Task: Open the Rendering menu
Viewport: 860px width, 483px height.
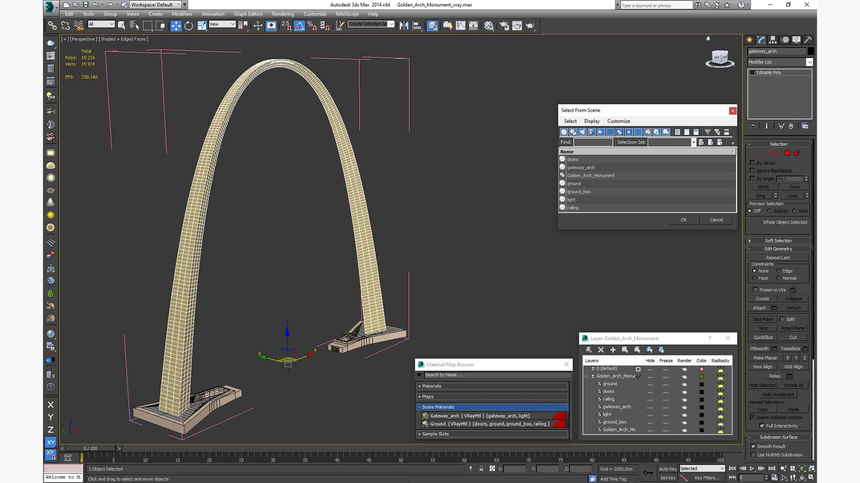Action: [x=283, y=14]
